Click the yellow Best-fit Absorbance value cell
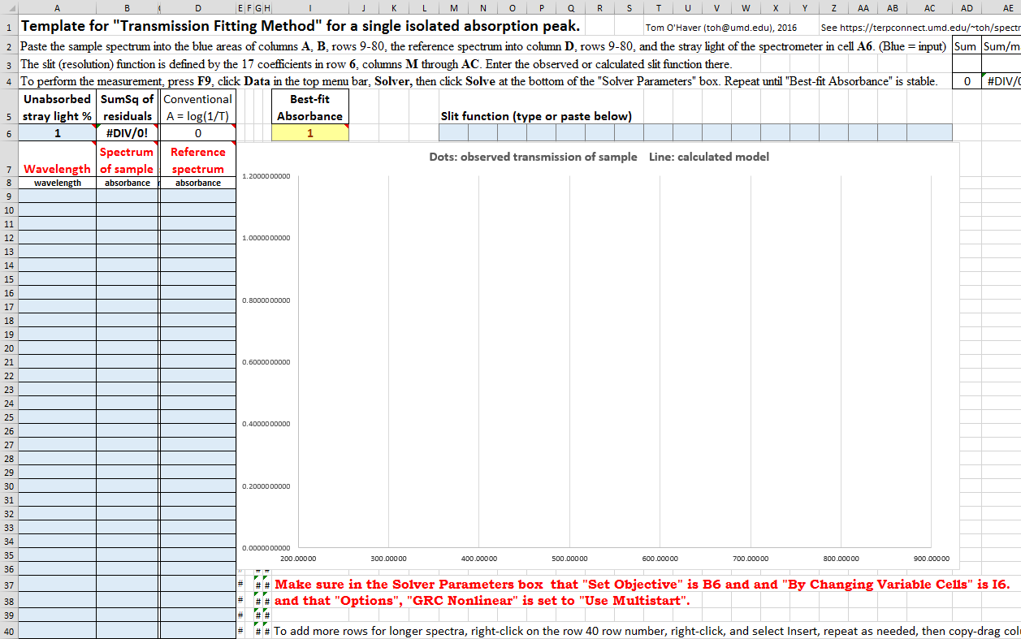This screenshot has width=1021, height=639. tap(309, 134)
